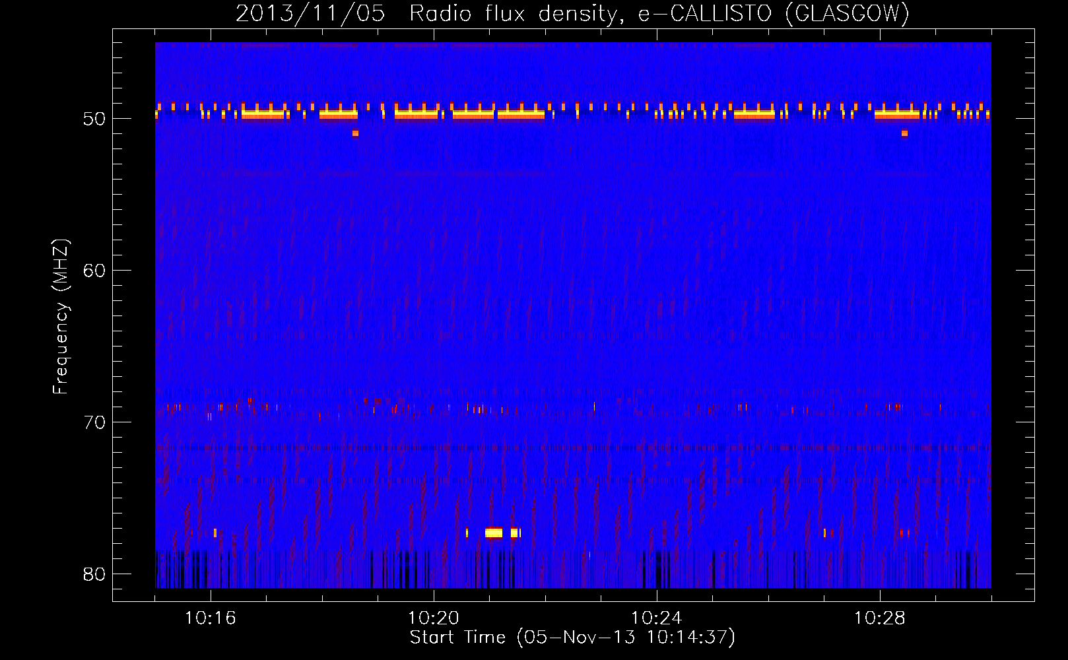Viewport: 1068px width, 660px height.
Task: Click the frequency tick label '50'
Action: (x=94, y=119)
